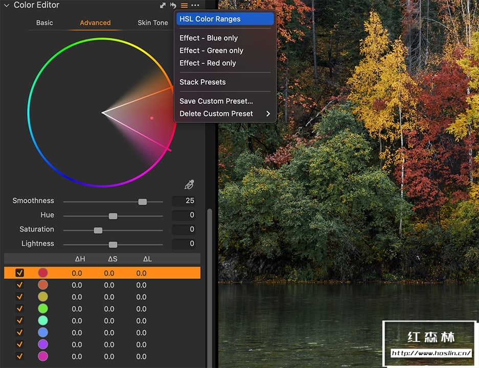This screenshot has width=479, height=368.
Task: Open Stack Presets from the menu
Action: 202,82
